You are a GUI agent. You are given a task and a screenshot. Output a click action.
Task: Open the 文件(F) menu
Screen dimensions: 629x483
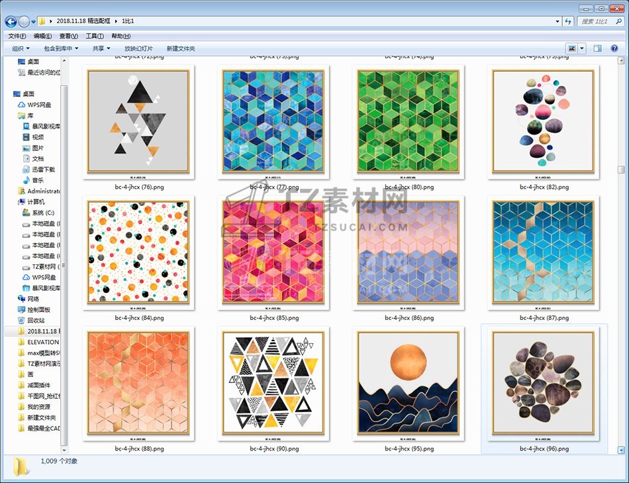17,36
